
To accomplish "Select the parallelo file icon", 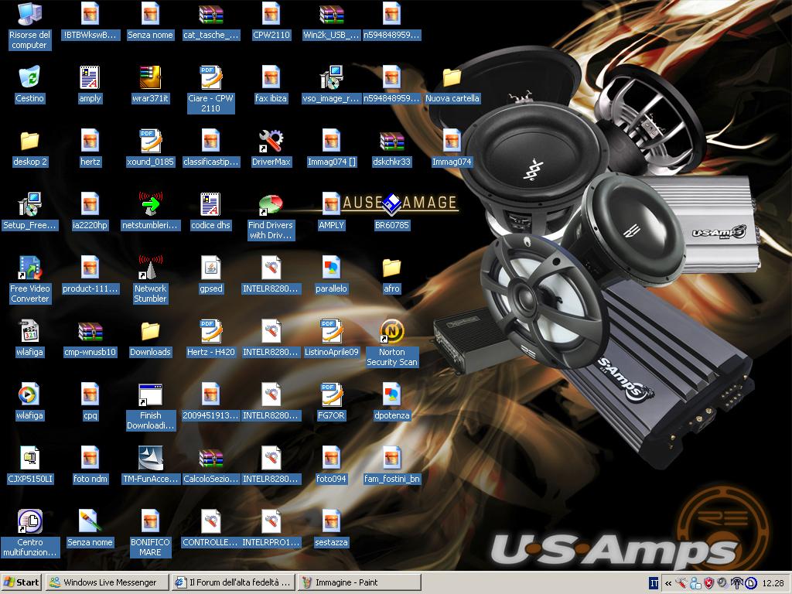I will point(331,275).
